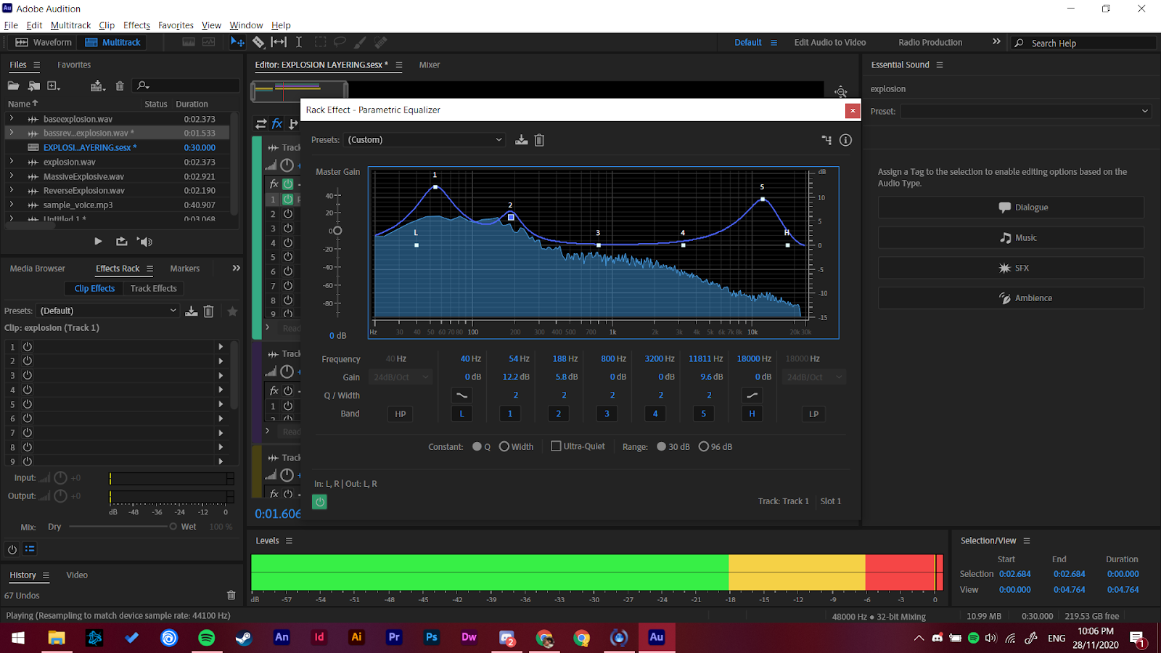Select the Razor tool
1161x653 pixels.
click(258, 42)
